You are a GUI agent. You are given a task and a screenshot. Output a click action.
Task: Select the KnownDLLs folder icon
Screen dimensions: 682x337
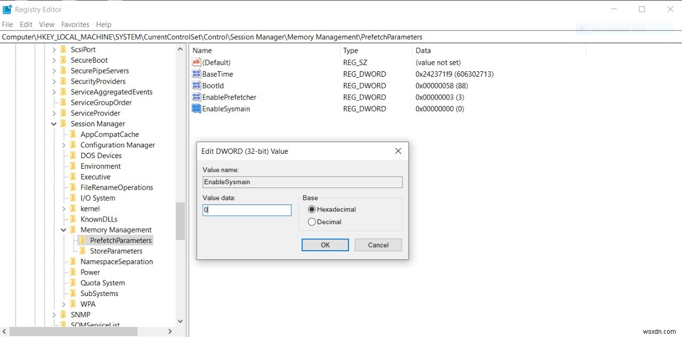[73, 219]
